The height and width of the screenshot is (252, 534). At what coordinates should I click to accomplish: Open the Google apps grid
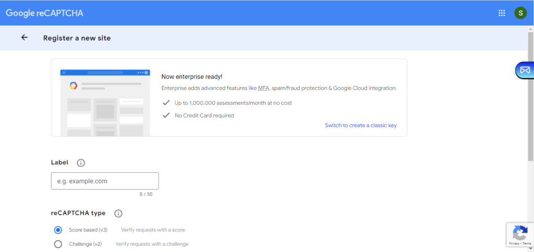click(502, 13)
